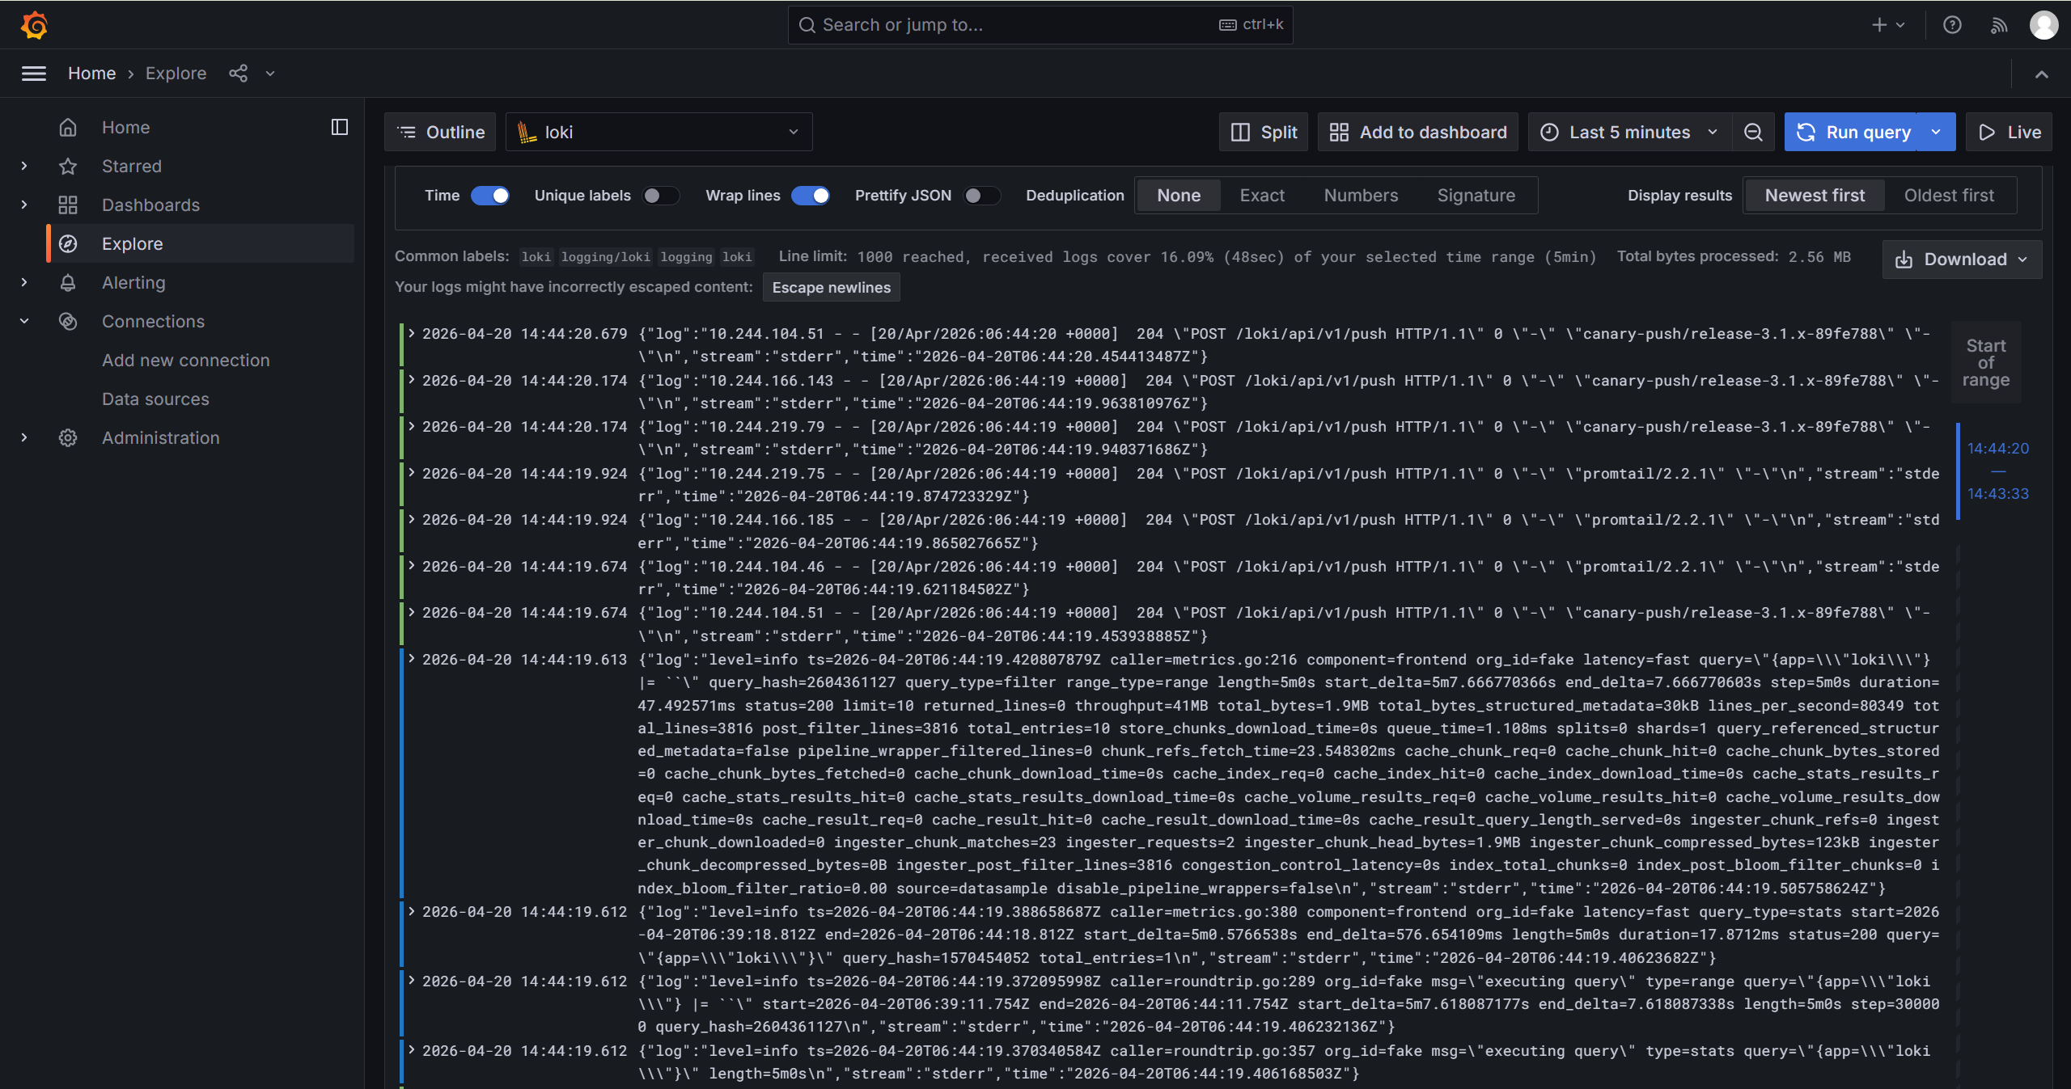Open Connections in the sidebar
Screen dimensions: 2071x1089
(153, 321)
